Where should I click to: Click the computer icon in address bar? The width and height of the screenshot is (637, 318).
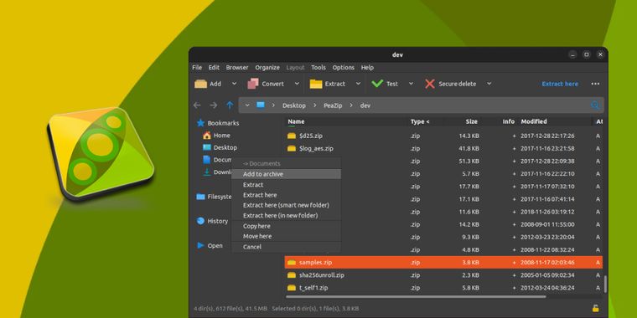[261, 105]
